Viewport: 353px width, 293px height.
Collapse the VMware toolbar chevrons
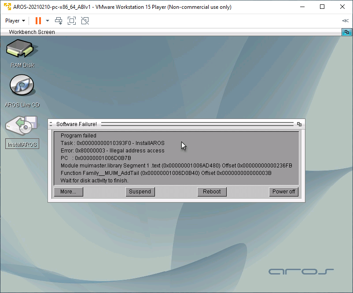345,21
